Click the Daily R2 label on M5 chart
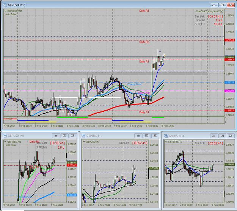This screenshot has height=211, width=237. click(34, 142)
